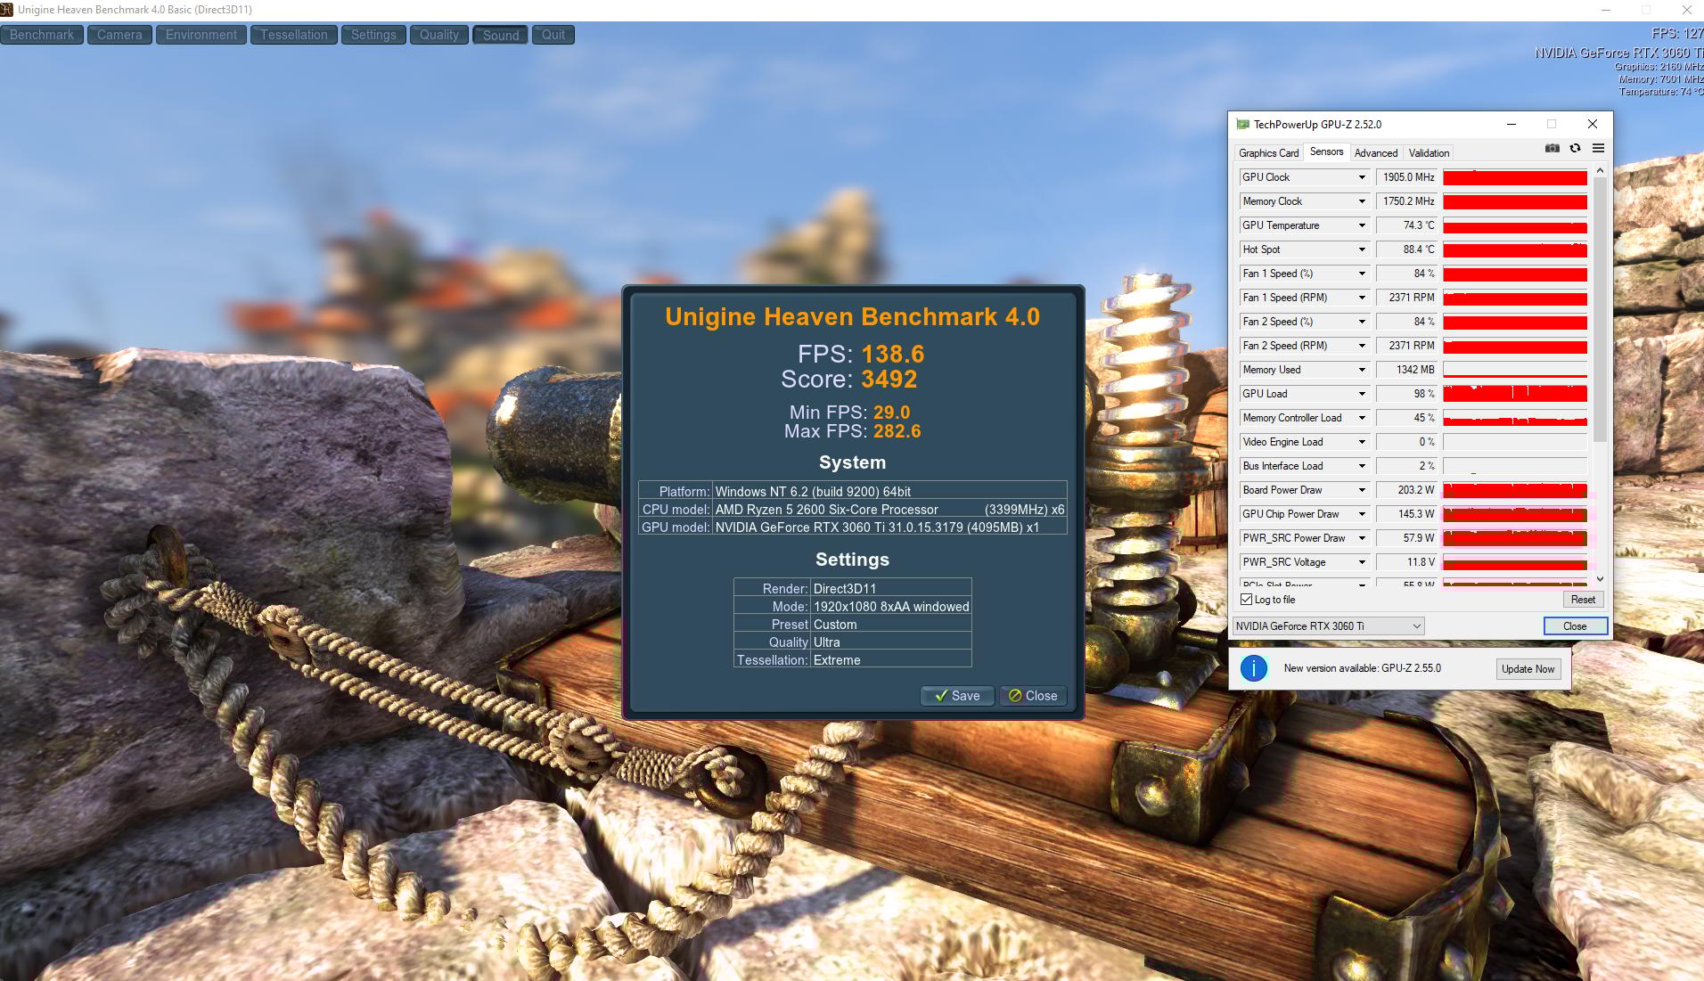This screenshot has height=981, width=1704.
Task: Open the Hot Spot sensor dropdown
Action: (x=1362, y=249)
